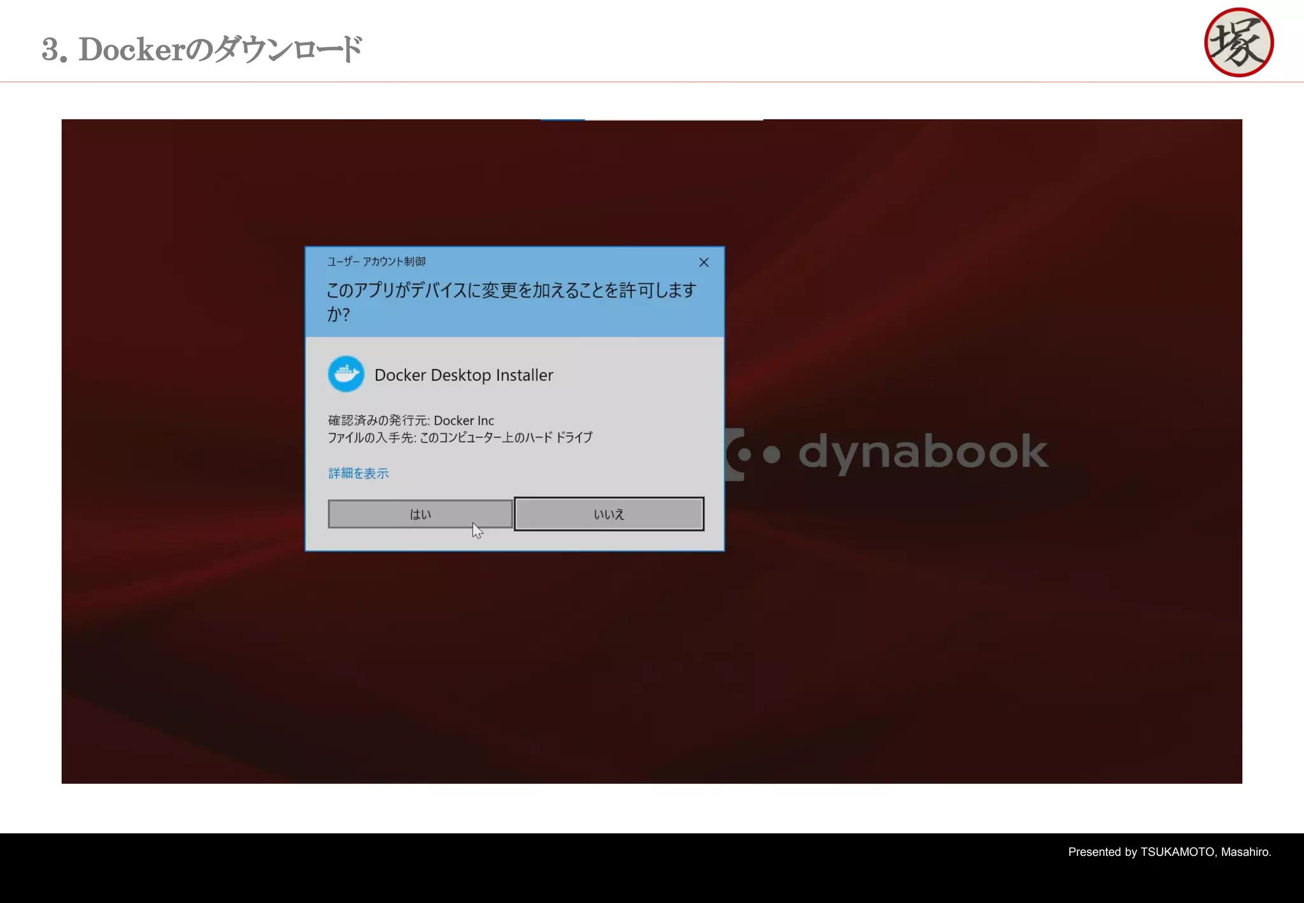Image resolution: width=1304 pixels, height=903 pixels.
Task: Click the UAC permission question heading
Action: tap(511, 302)
